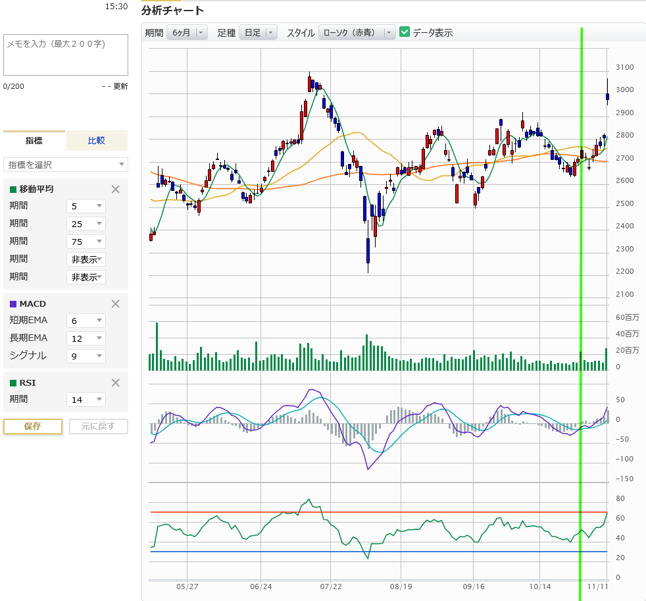
Task: Change the moving average period 5 dropdown
Action: click(x=86, y=207)
